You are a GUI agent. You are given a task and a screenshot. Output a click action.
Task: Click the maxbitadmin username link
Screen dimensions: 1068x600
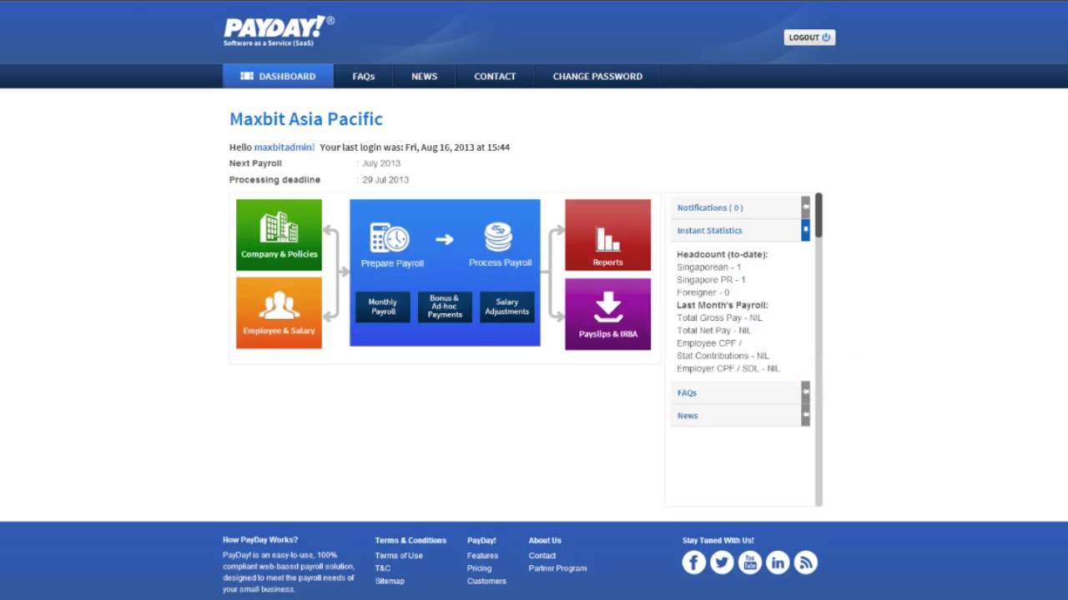tap(284, 147)
